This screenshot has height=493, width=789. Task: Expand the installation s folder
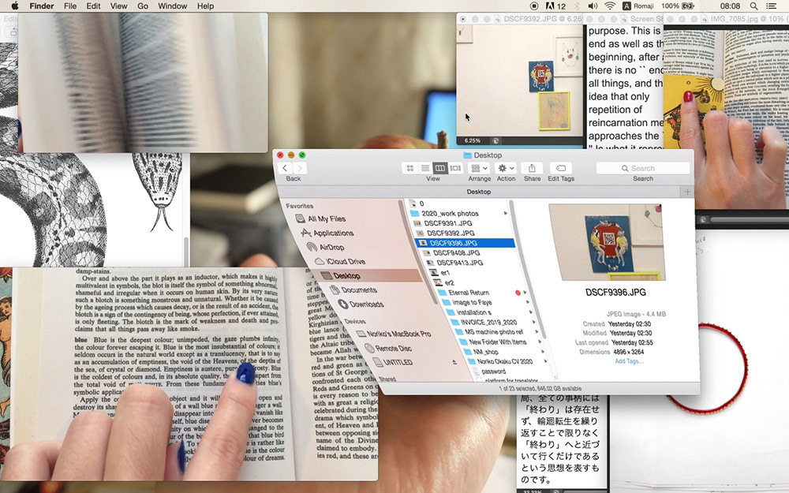[531, 312]
